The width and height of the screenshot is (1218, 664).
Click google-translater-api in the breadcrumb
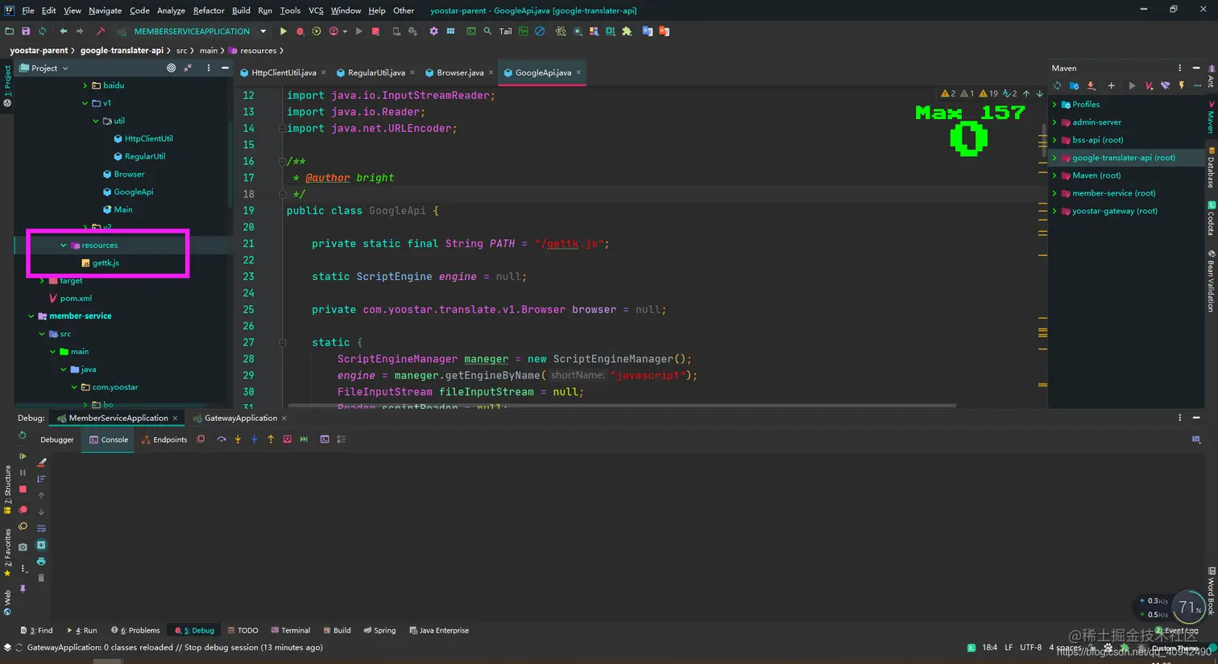[x=122, y=50]
